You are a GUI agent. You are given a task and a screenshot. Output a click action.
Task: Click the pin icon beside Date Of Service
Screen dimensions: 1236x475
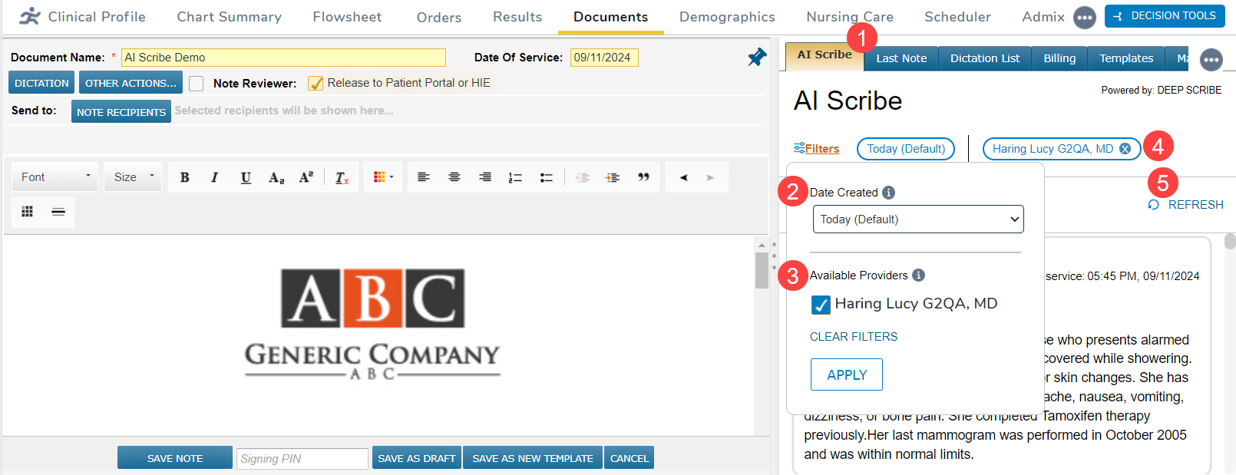756,58
